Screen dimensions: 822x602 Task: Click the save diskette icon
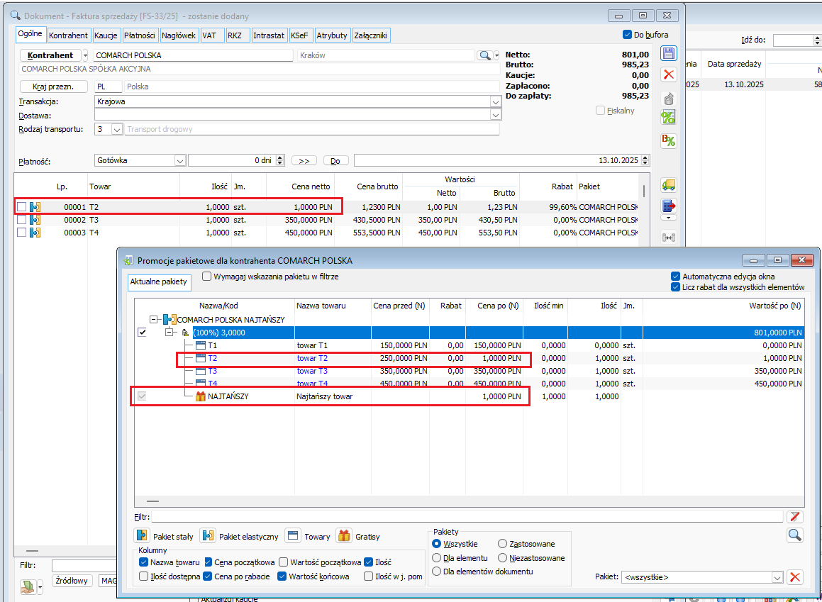[668, 53]
